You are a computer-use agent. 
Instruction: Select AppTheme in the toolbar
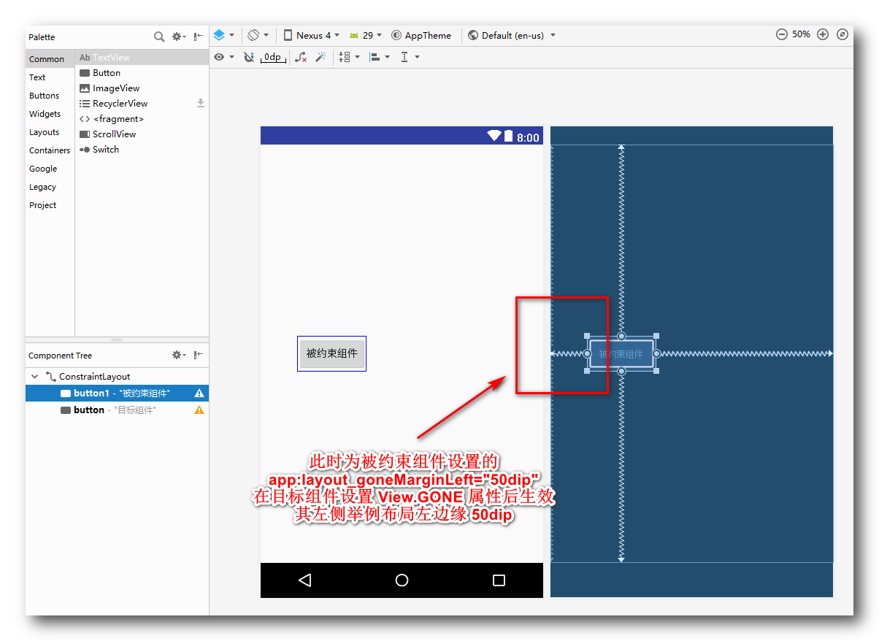(x=422, y=34)
